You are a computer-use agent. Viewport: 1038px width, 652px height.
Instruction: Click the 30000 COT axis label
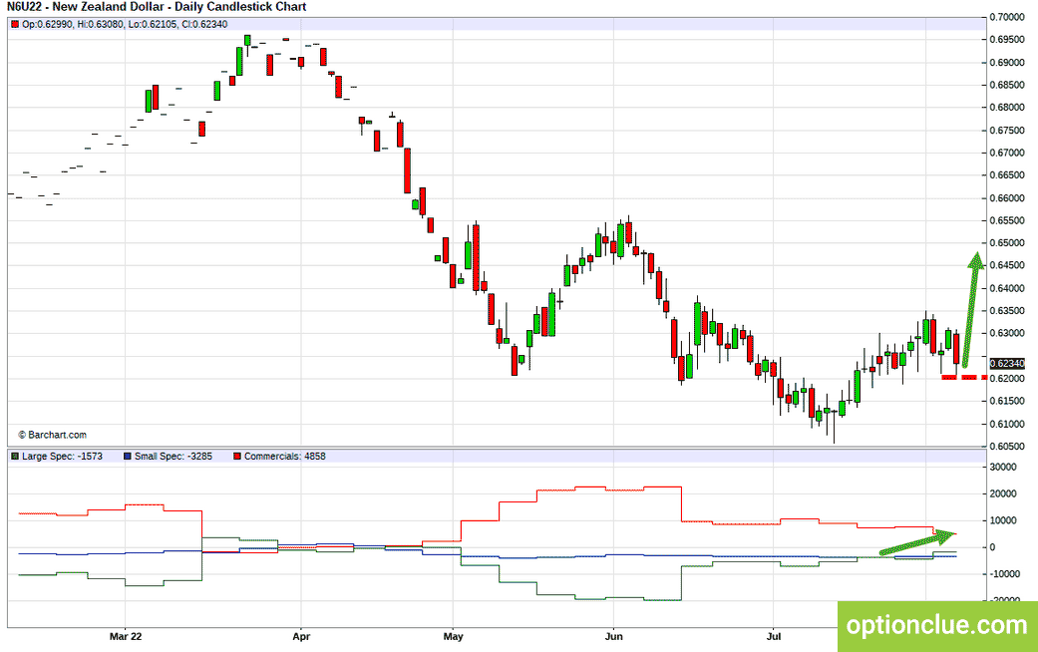1003,467
